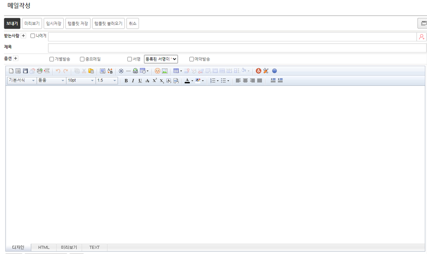
Task: Open the 돋움 font dropdown
Action: [51, 81]
